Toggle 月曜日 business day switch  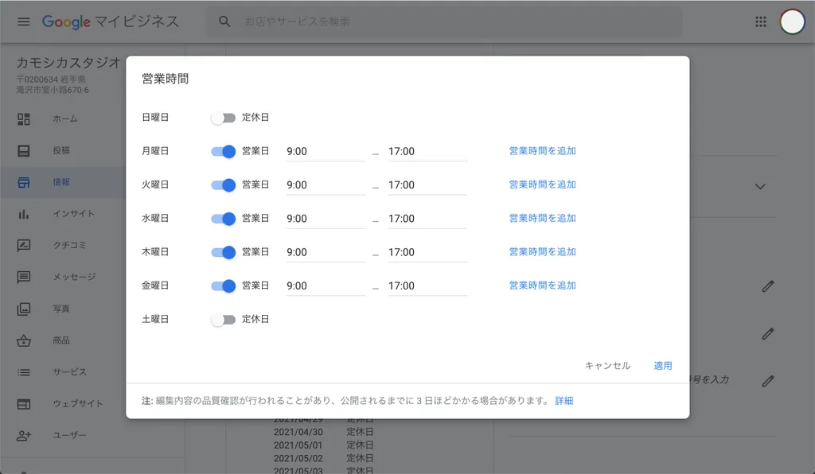(224, 152)
